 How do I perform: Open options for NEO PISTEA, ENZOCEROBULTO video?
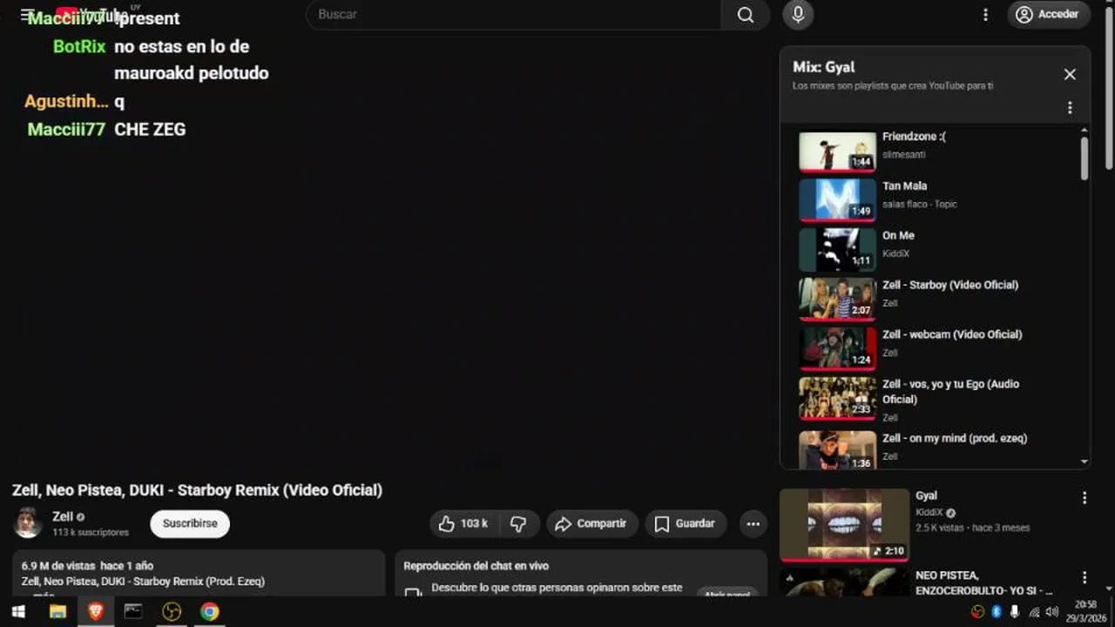point(1085,577)
